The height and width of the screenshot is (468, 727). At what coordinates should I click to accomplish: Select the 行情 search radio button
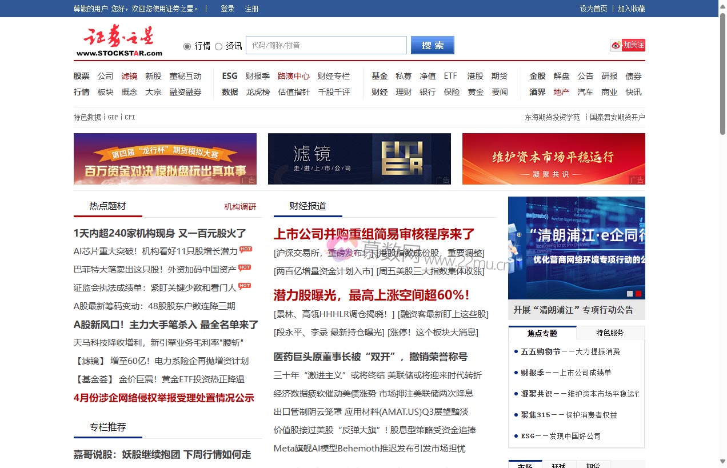click(187, 46)
